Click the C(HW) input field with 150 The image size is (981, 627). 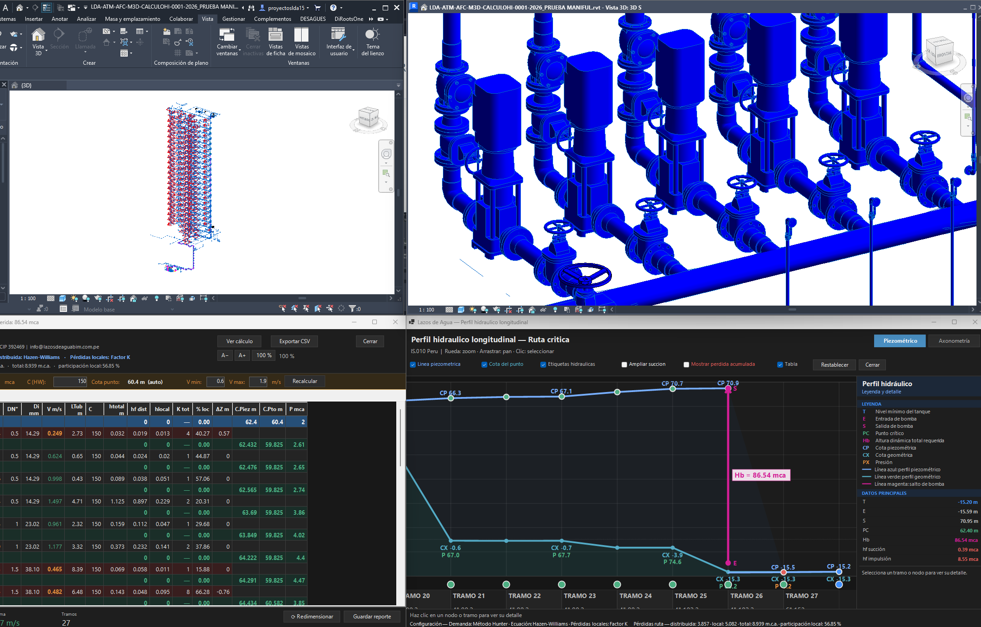pos(70,382)
